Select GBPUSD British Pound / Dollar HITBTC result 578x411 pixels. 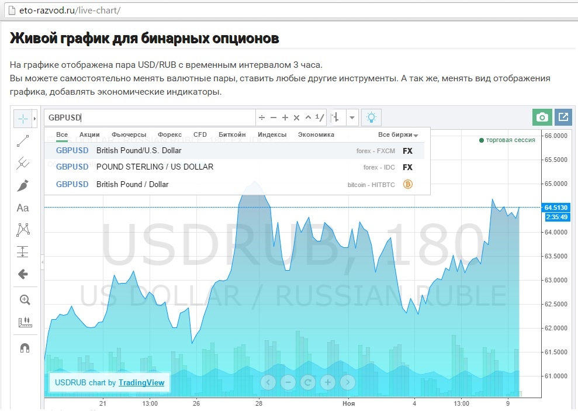coord(234,184)
